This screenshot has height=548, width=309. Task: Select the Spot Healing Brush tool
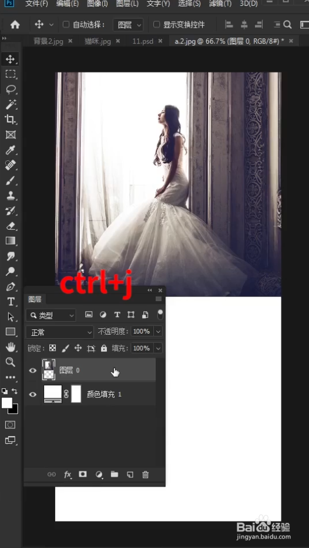[x=10, y=165]
